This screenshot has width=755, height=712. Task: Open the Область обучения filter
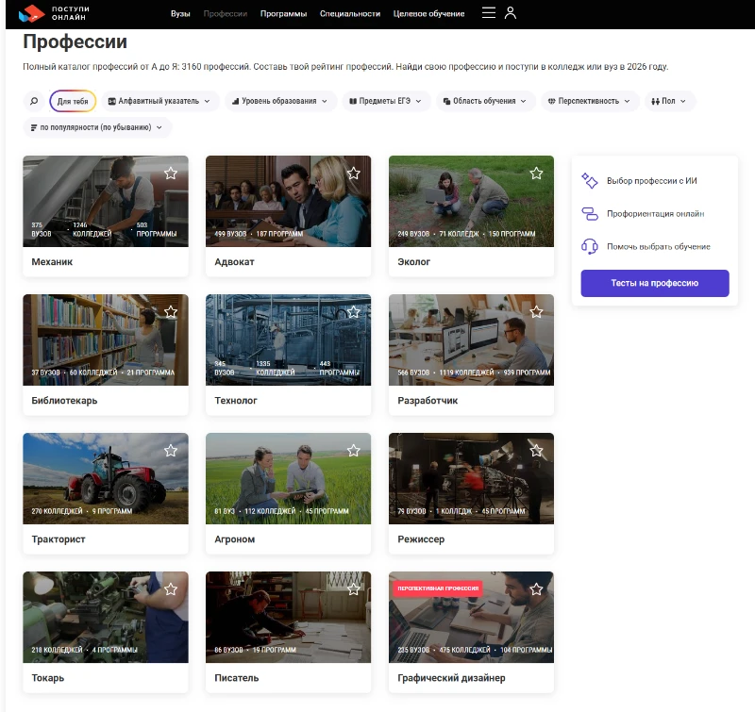coord(485,101)
